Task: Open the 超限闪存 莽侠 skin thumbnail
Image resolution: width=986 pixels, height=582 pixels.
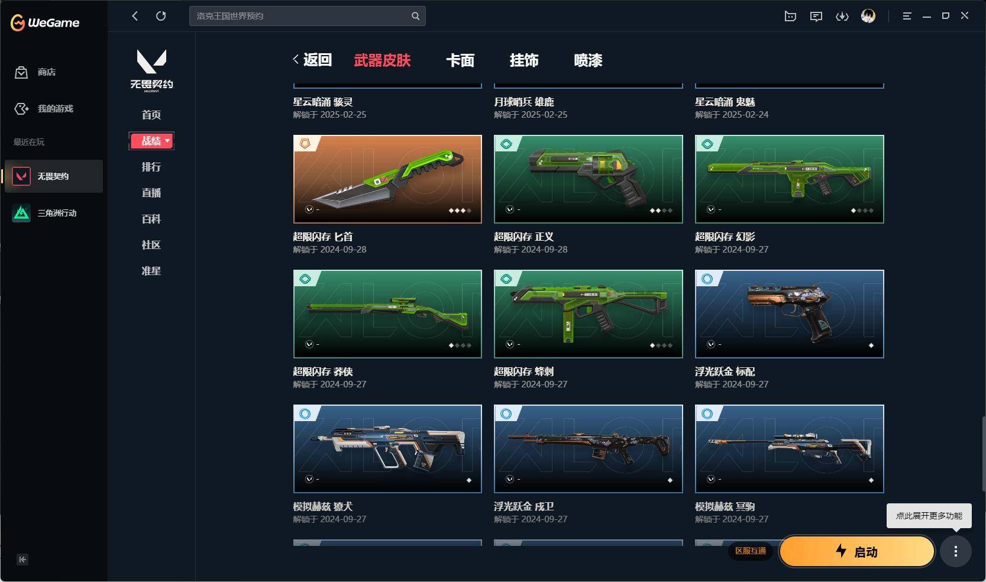Action: pos(387,314)
